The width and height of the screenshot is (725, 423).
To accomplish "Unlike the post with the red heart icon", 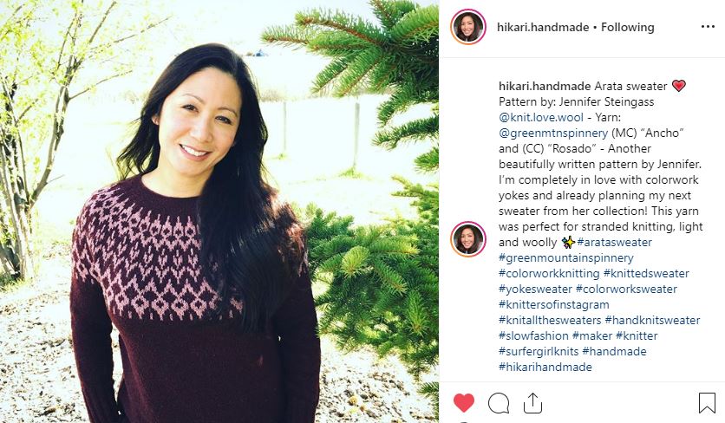I will click(x=464, y=403).
